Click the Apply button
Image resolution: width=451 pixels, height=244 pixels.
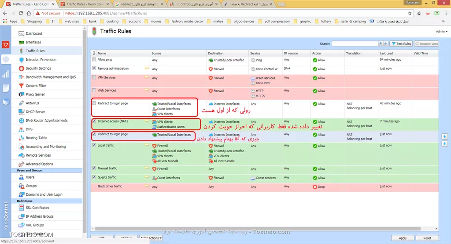tap(403, 238)
